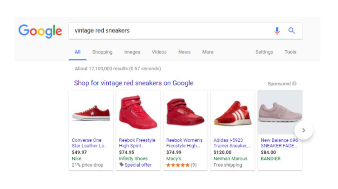Click the Google logo

point(40,31)
